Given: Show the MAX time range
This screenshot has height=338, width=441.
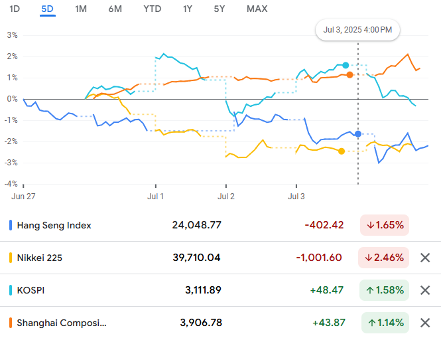Looking at the screenshot, I should (257, 9).
